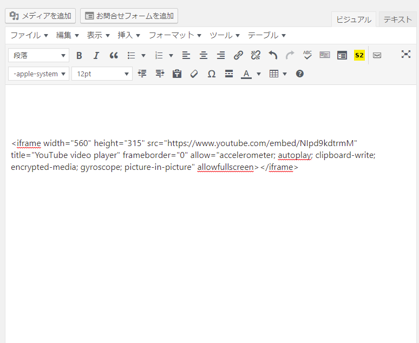
Task: Apply the text color A icon
Action: pyautogui.click(x=246, y=74)
